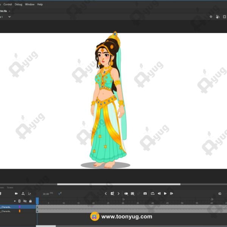Click the current frame number 1
This screenshot has width=227, height=227.
click(60, 194)
